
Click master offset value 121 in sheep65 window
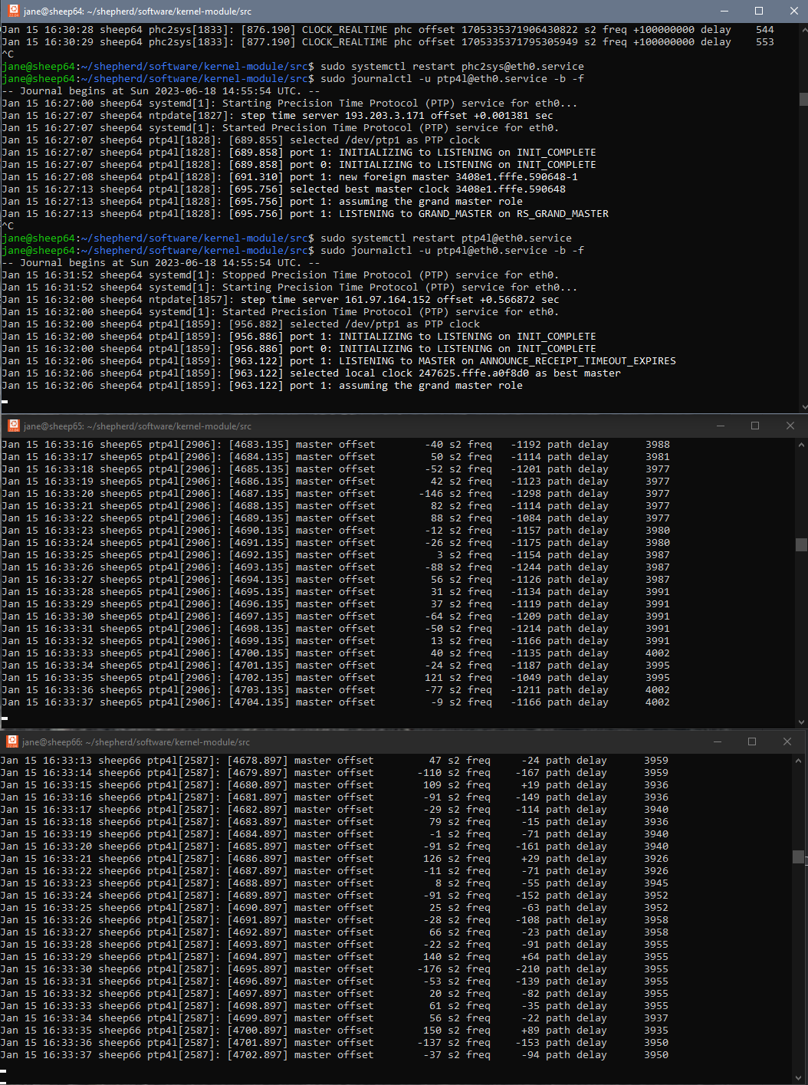[x=434, y=678]
